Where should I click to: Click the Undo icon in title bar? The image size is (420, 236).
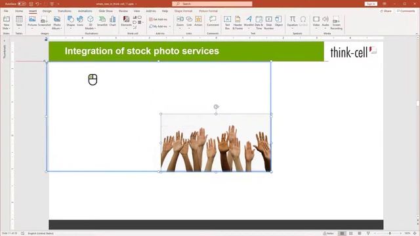click(x=37, y=4)
